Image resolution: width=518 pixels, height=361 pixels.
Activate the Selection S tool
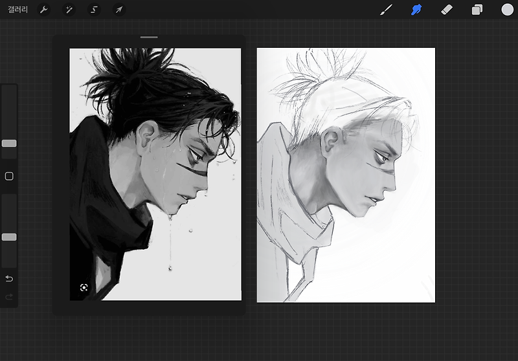(94, 10)
